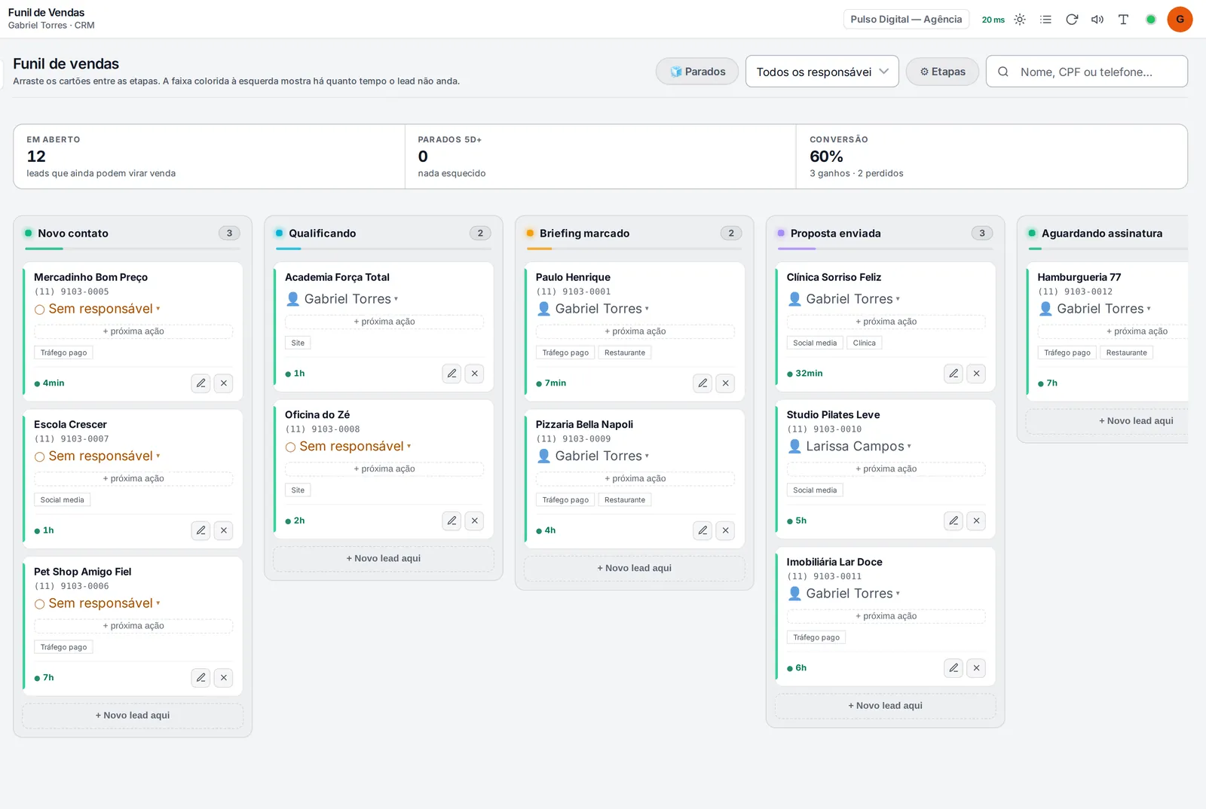
Task: Toggle the light/dark theme sun icon
Action: coord(1020,20)
